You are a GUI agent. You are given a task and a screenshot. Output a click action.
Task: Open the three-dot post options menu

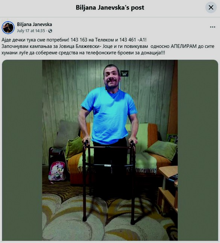point(212,27)
